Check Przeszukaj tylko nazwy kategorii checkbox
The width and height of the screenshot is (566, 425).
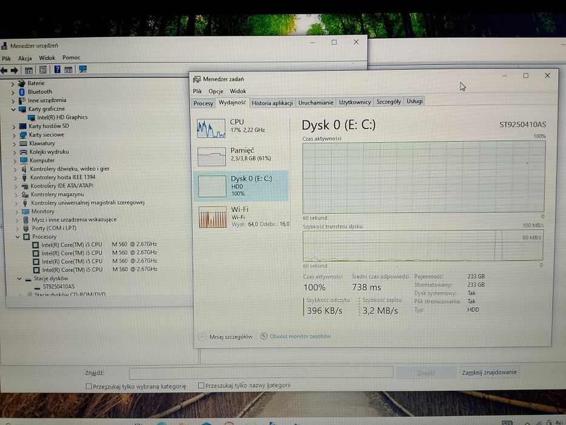(201, 386)
